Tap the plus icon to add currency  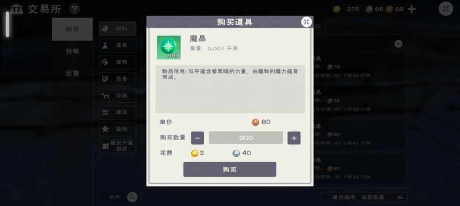(412, 9)
